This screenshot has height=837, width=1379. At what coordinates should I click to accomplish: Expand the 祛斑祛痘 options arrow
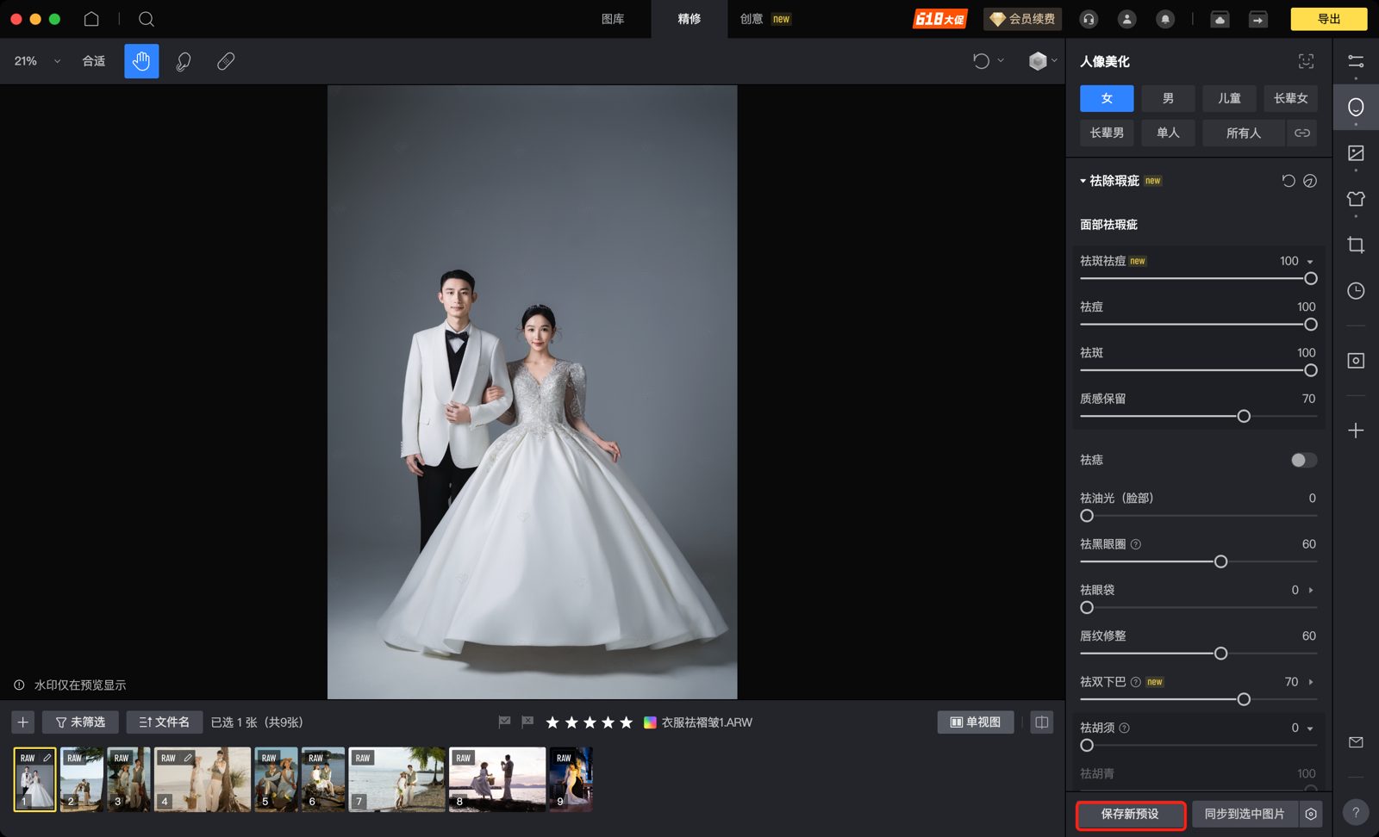tap(1310, 262)
